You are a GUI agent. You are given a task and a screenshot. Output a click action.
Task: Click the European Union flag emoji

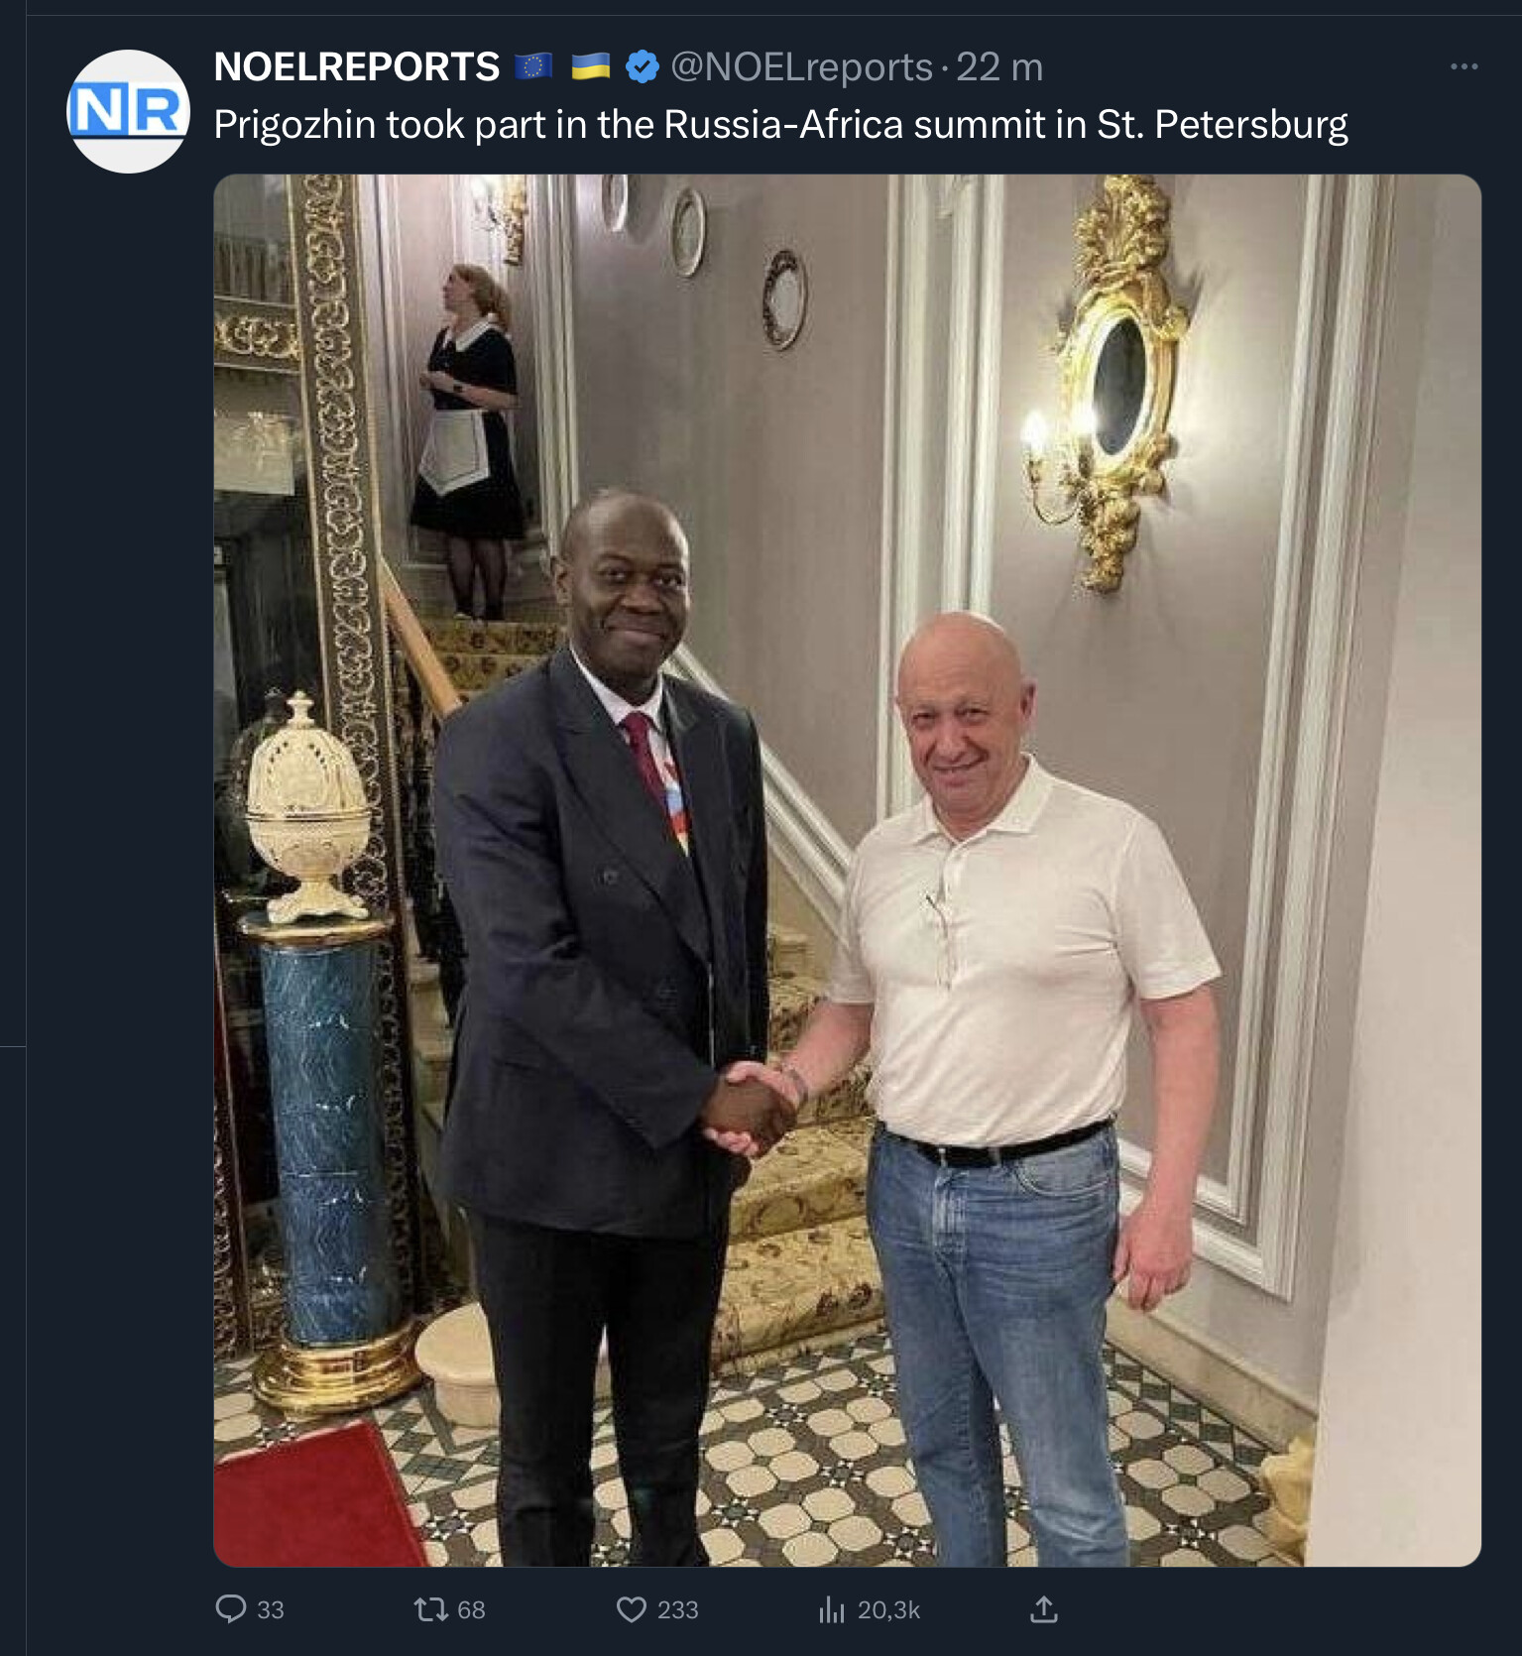[534, 67]
